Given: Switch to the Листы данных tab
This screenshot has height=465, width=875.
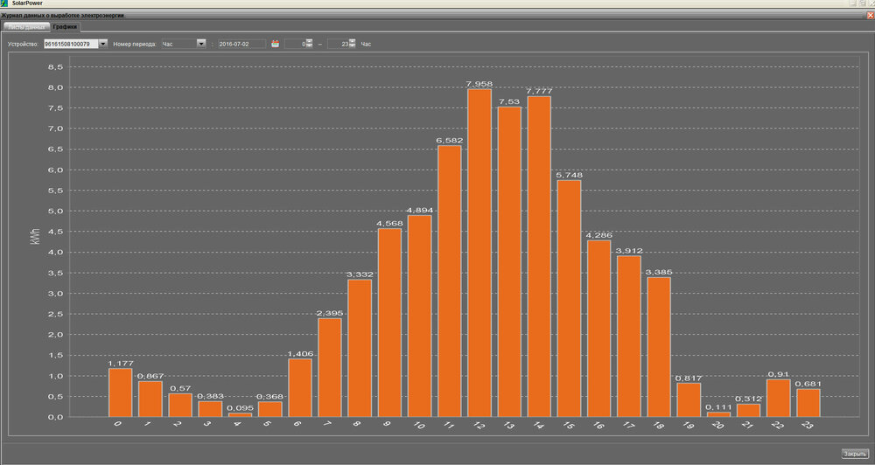Looking at the screenshot, I should click(25, 27).
